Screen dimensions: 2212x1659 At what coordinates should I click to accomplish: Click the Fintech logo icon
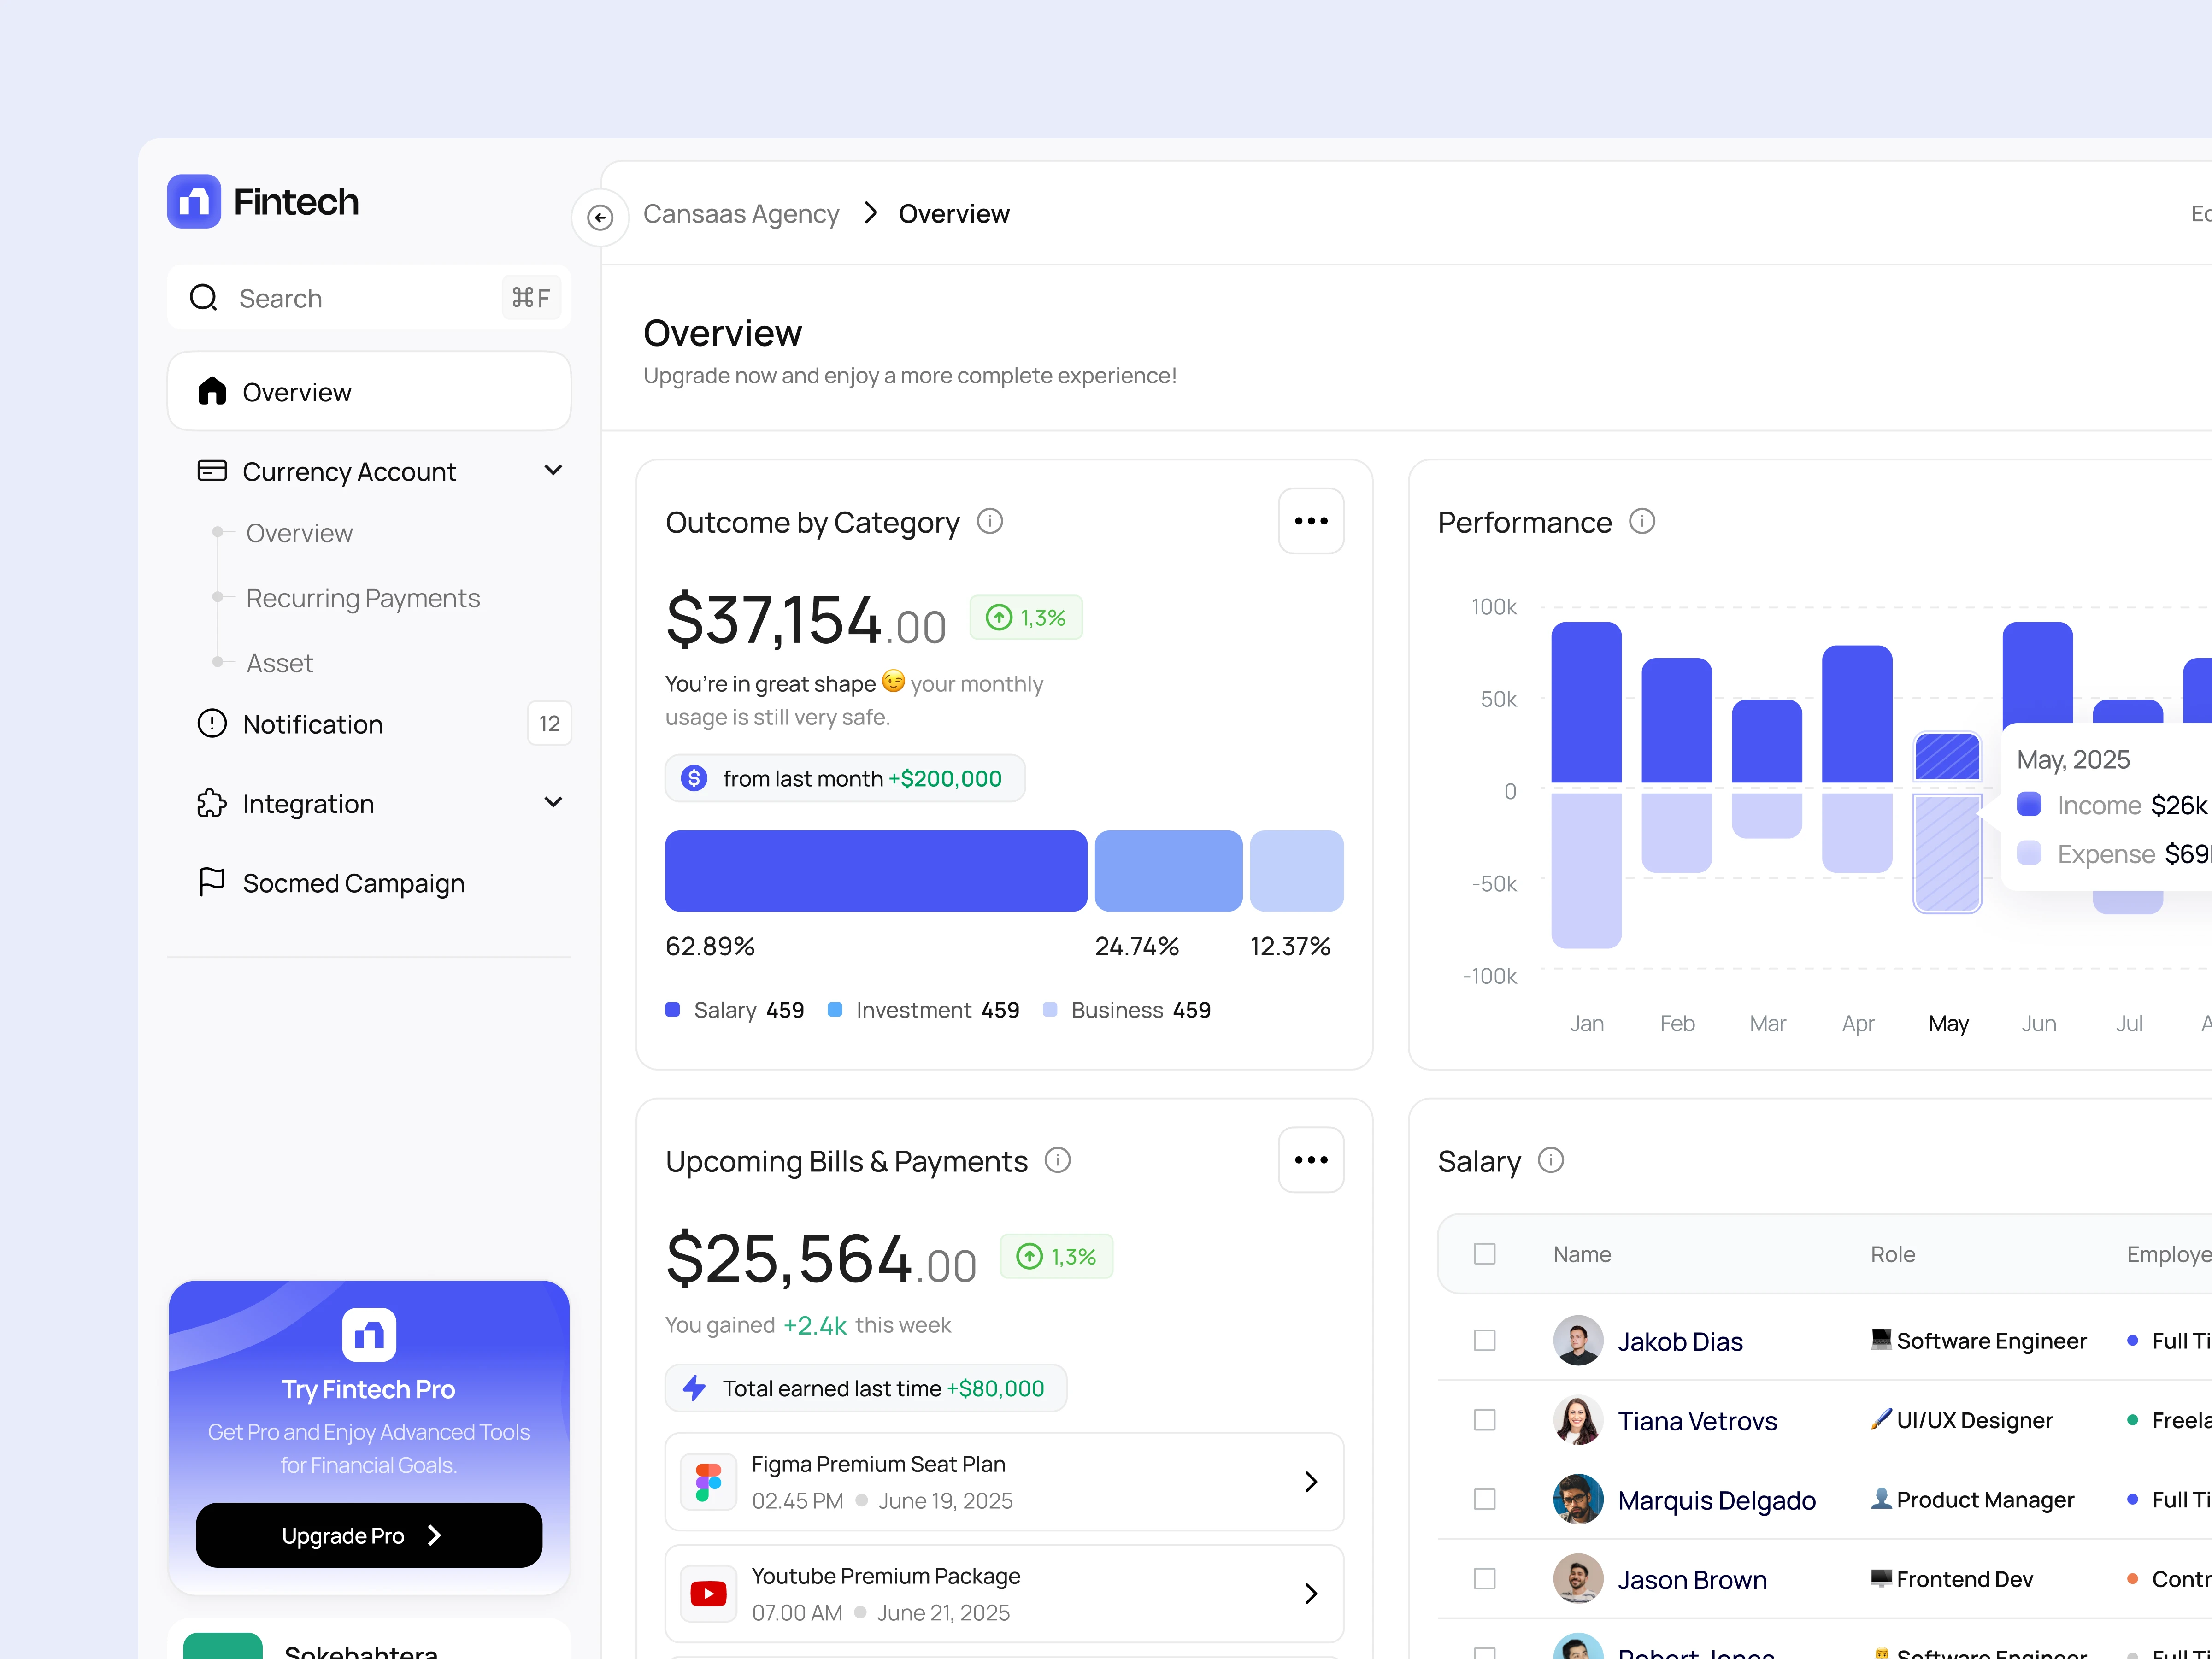193,201
